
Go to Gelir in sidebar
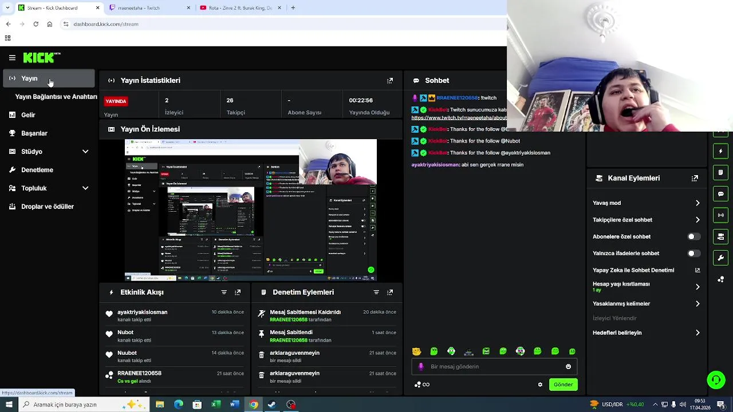coord(49,115)
